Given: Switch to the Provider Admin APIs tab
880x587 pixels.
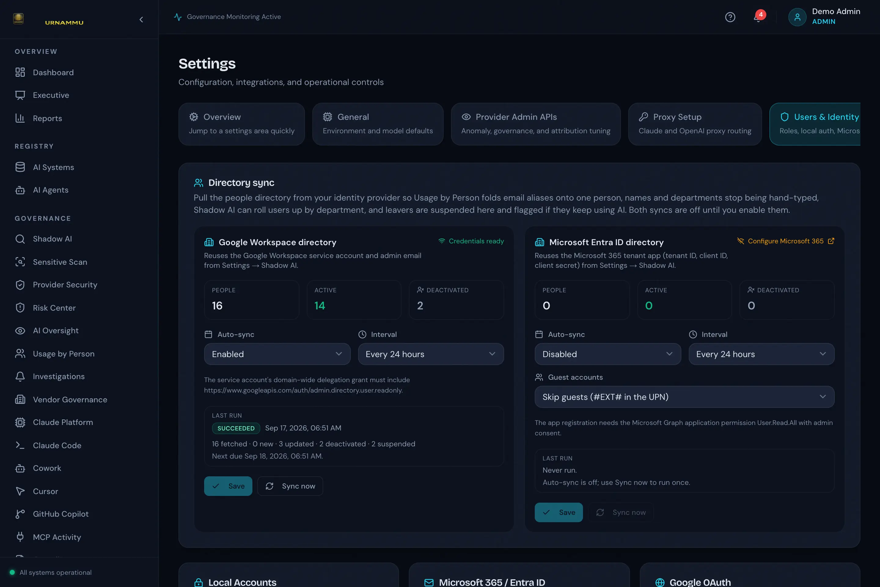Looking at the screenshot, I should tap(536, 124).
